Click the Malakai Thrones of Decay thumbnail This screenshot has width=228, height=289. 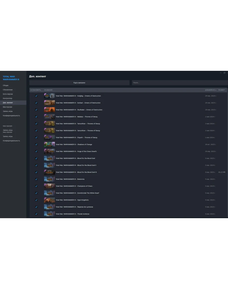coord(49,117)
